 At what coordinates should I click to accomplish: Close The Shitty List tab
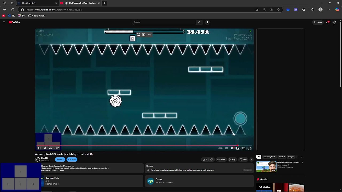[56, 3]
